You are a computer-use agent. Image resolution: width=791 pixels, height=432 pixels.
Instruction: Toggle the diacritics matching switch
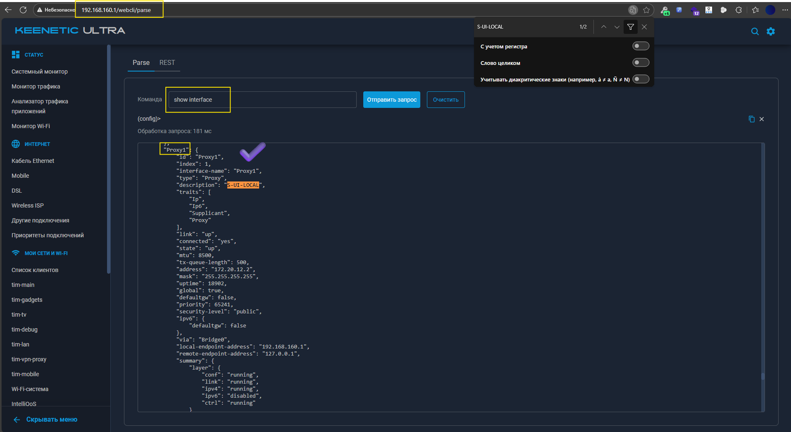pyautogui.click(x=641, y=79)
